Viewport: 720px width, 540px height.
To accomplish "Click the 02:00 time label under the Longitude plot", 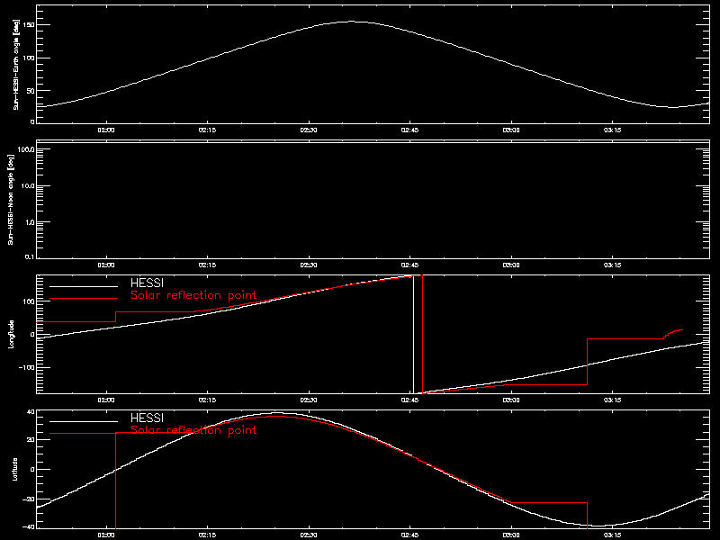I will click(x=106, y=400).
